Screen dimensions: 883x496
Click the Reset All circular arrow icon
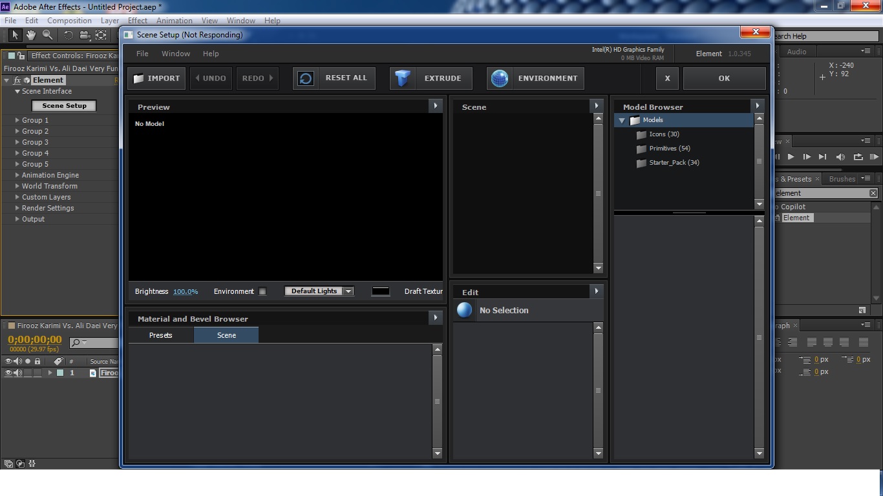(306, 78)
